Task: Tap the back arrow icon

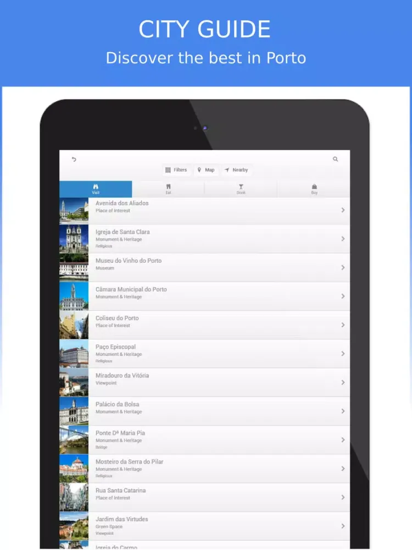Action: point(74,159)
